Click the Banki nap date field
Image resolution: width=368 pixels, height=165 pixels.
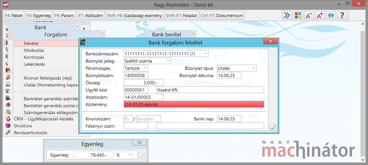pos(229,118)
